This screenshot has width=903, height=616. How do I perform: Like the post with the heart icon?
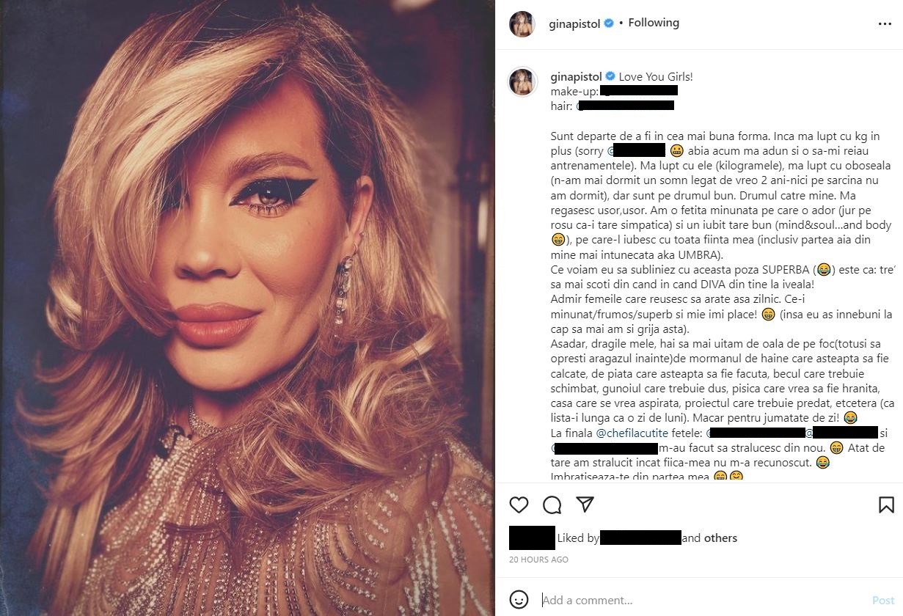click(x=519, y=505)
